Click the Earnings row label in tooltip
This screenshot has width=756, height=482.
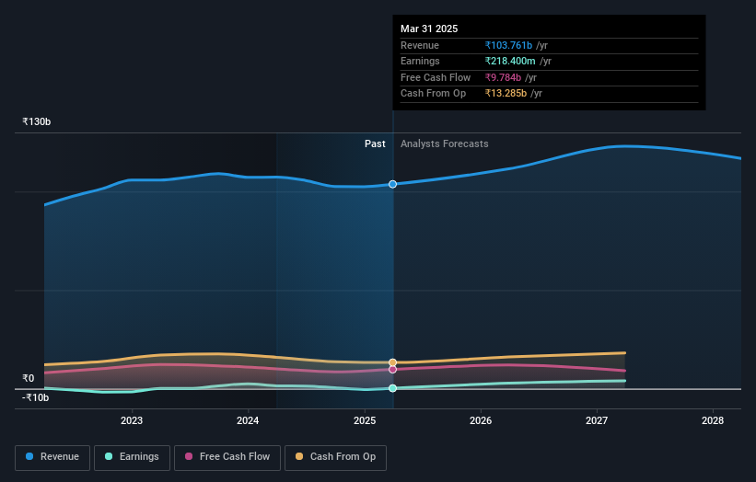pyautogui.click(x=420, y=61)
